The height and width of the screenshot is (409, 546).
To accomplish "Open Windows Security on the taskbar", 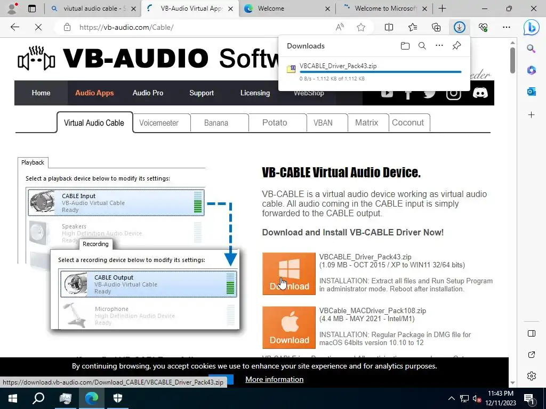I will [x=118, y=398].
